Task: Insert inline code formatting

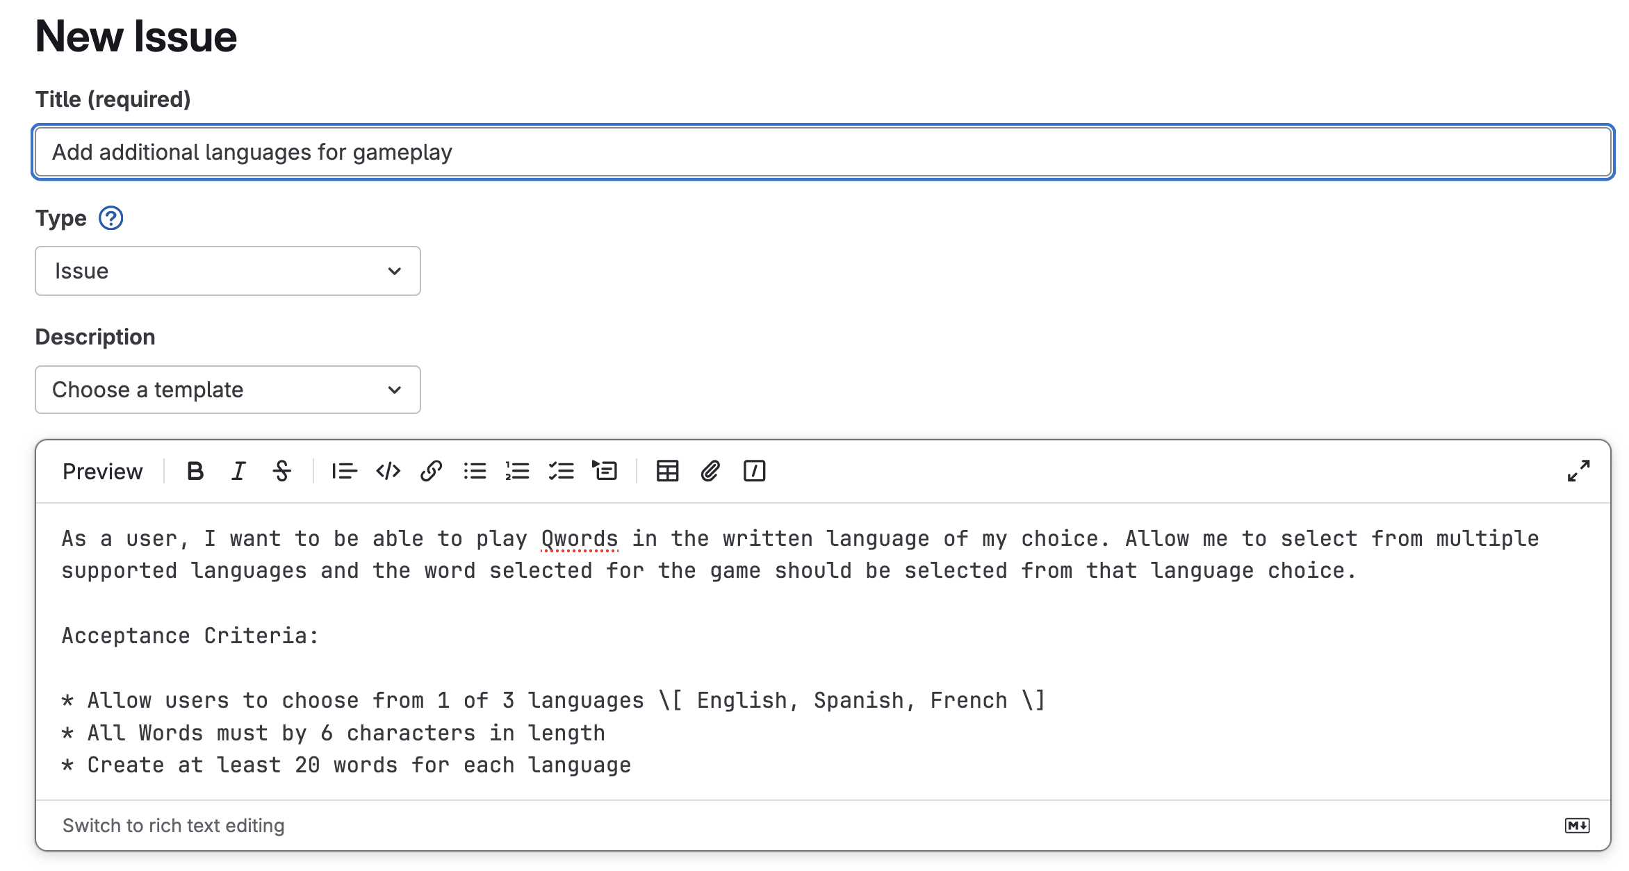Action: pos(388,471)
